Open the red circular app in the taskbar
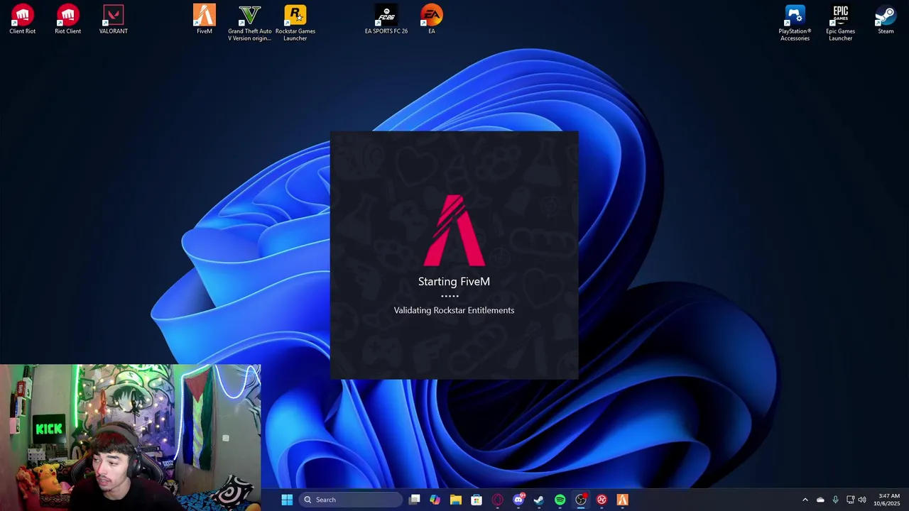This screenshot has height=511, width=909. click(602, 500)
